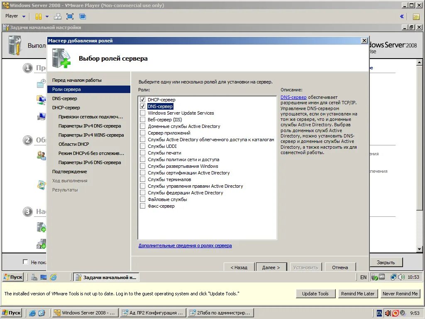
Task: Click the Назад button
Action: tap(239, 267)
